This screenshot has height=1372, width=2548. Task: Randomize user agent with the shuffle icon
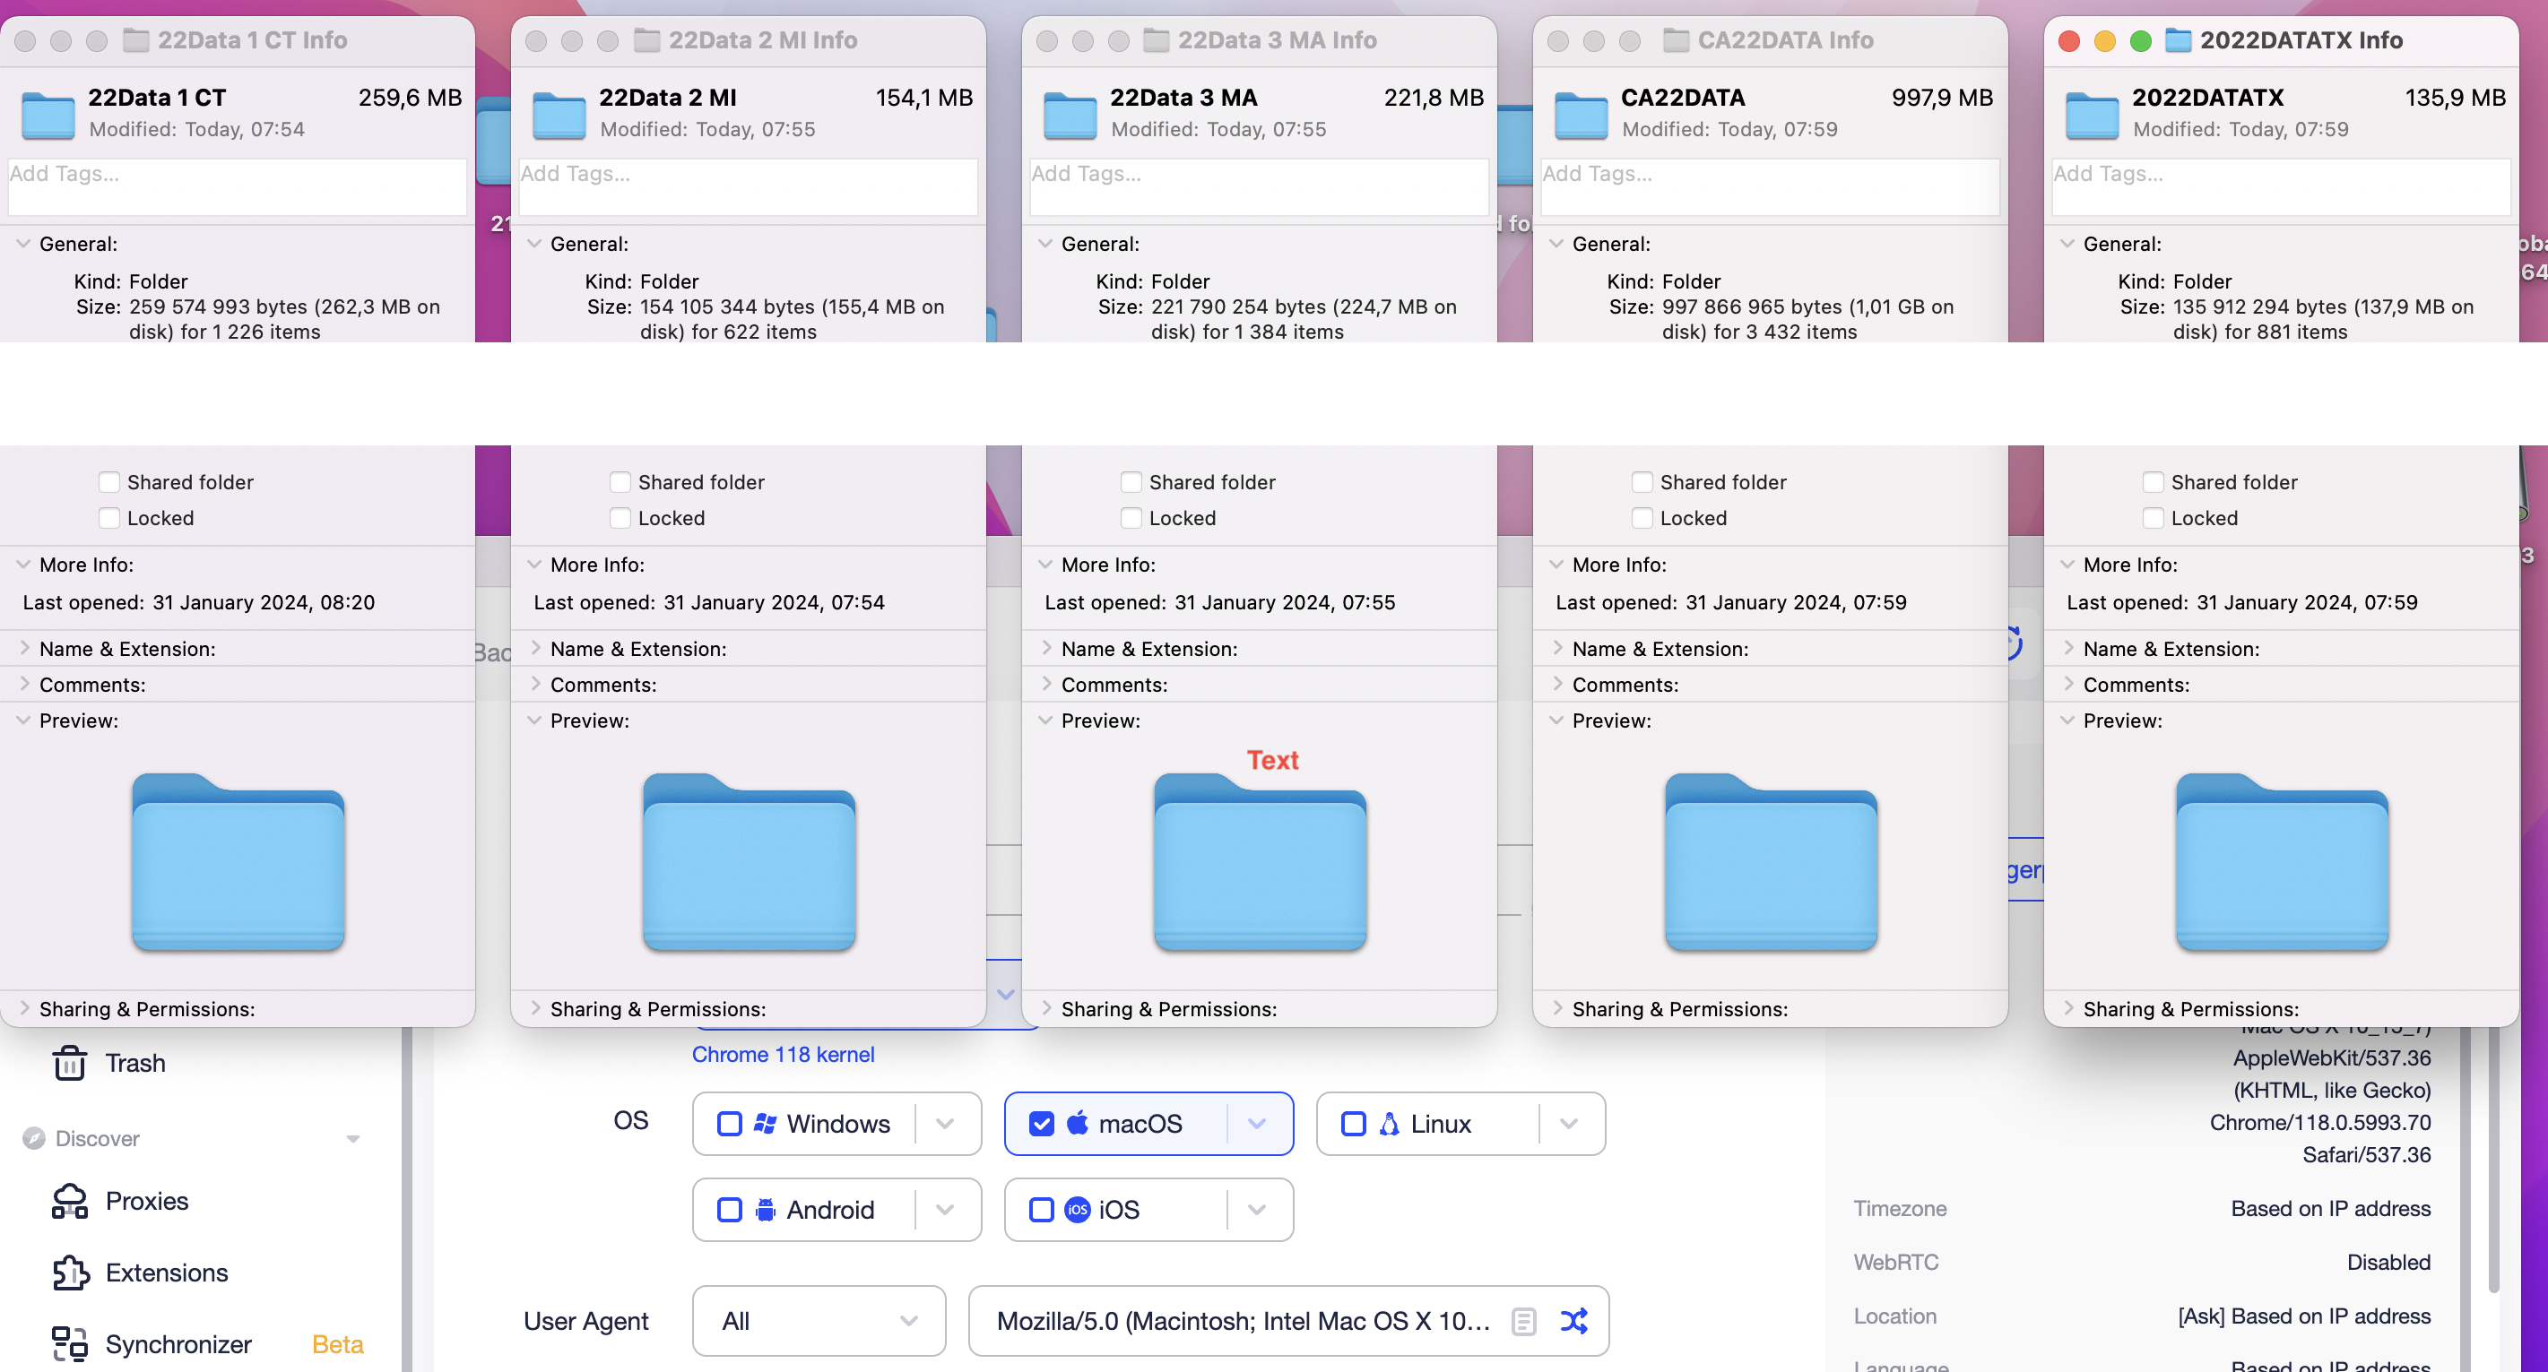(x=1573, y=1321)
